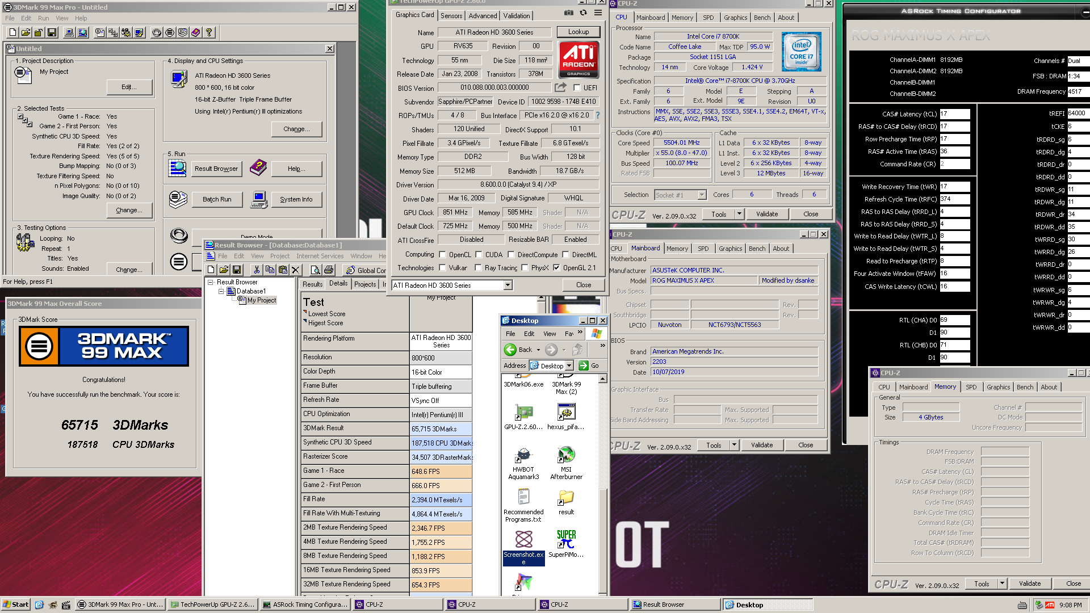This screenshot has height=613, width=1090.
Task: Click Internet Explorer quick launch icon on taskbar
Action: click(39, 604)
